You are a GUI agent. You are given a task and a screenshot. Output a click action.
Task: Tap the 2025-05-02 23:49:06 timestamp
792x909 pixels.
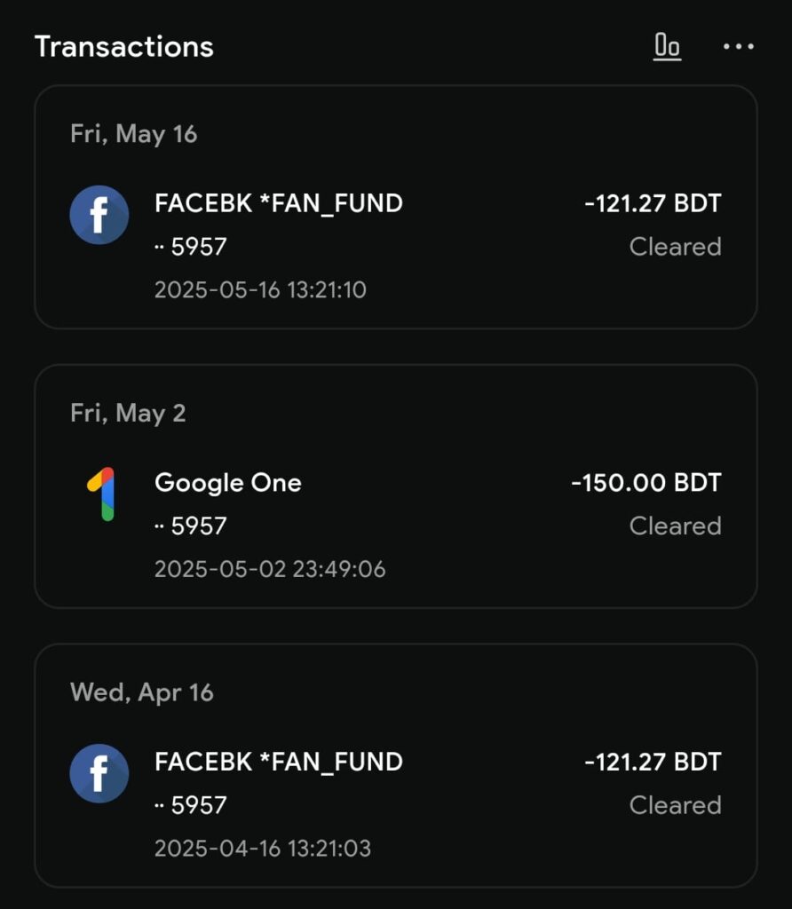pos(270,569)
